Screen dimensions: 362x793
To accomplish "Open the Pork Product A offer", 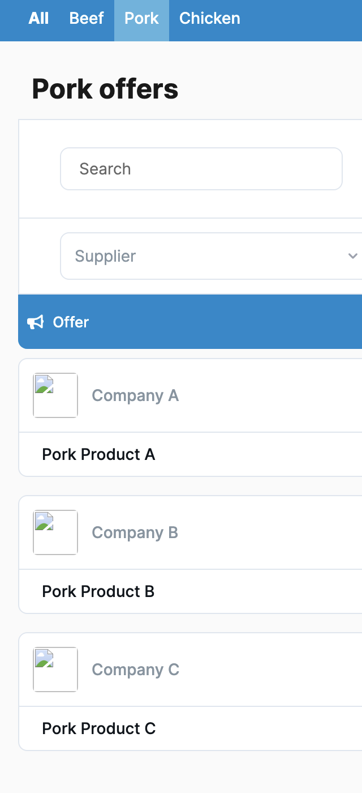I will point(98,454).
